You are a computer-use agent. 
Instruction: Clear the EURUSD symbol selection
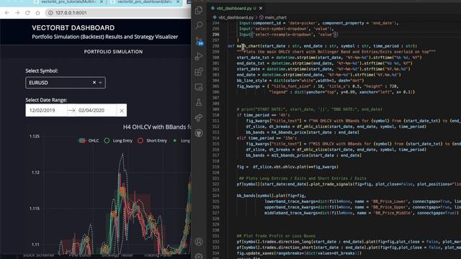point(94,83)
